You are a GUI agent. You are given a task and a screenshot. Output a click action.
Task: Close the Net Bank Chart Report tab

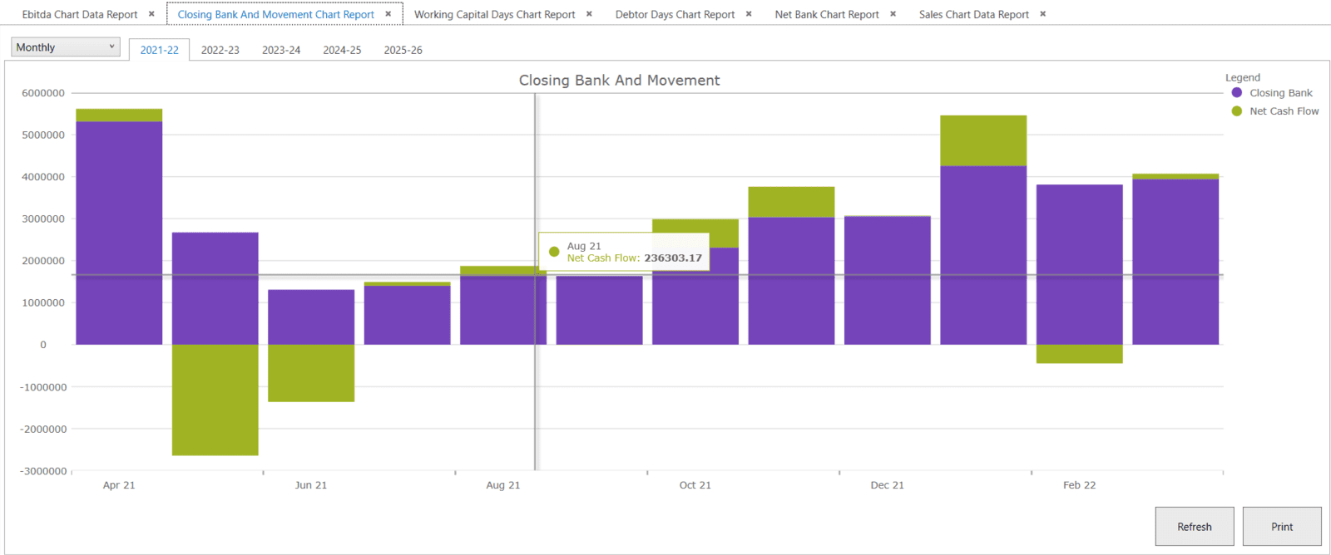893,14
